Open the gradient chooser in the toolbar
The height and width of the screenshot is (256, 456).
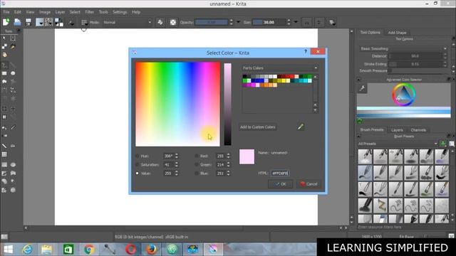tap(40, 22)
